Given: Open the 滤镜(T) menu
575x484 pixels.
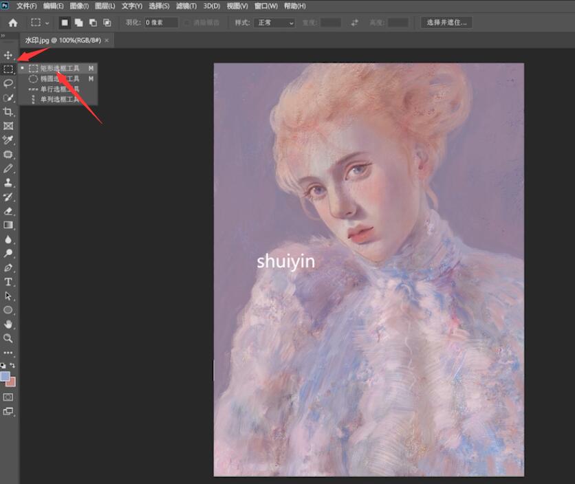Looking at the screenshot, I should click(x=186, y=6).
